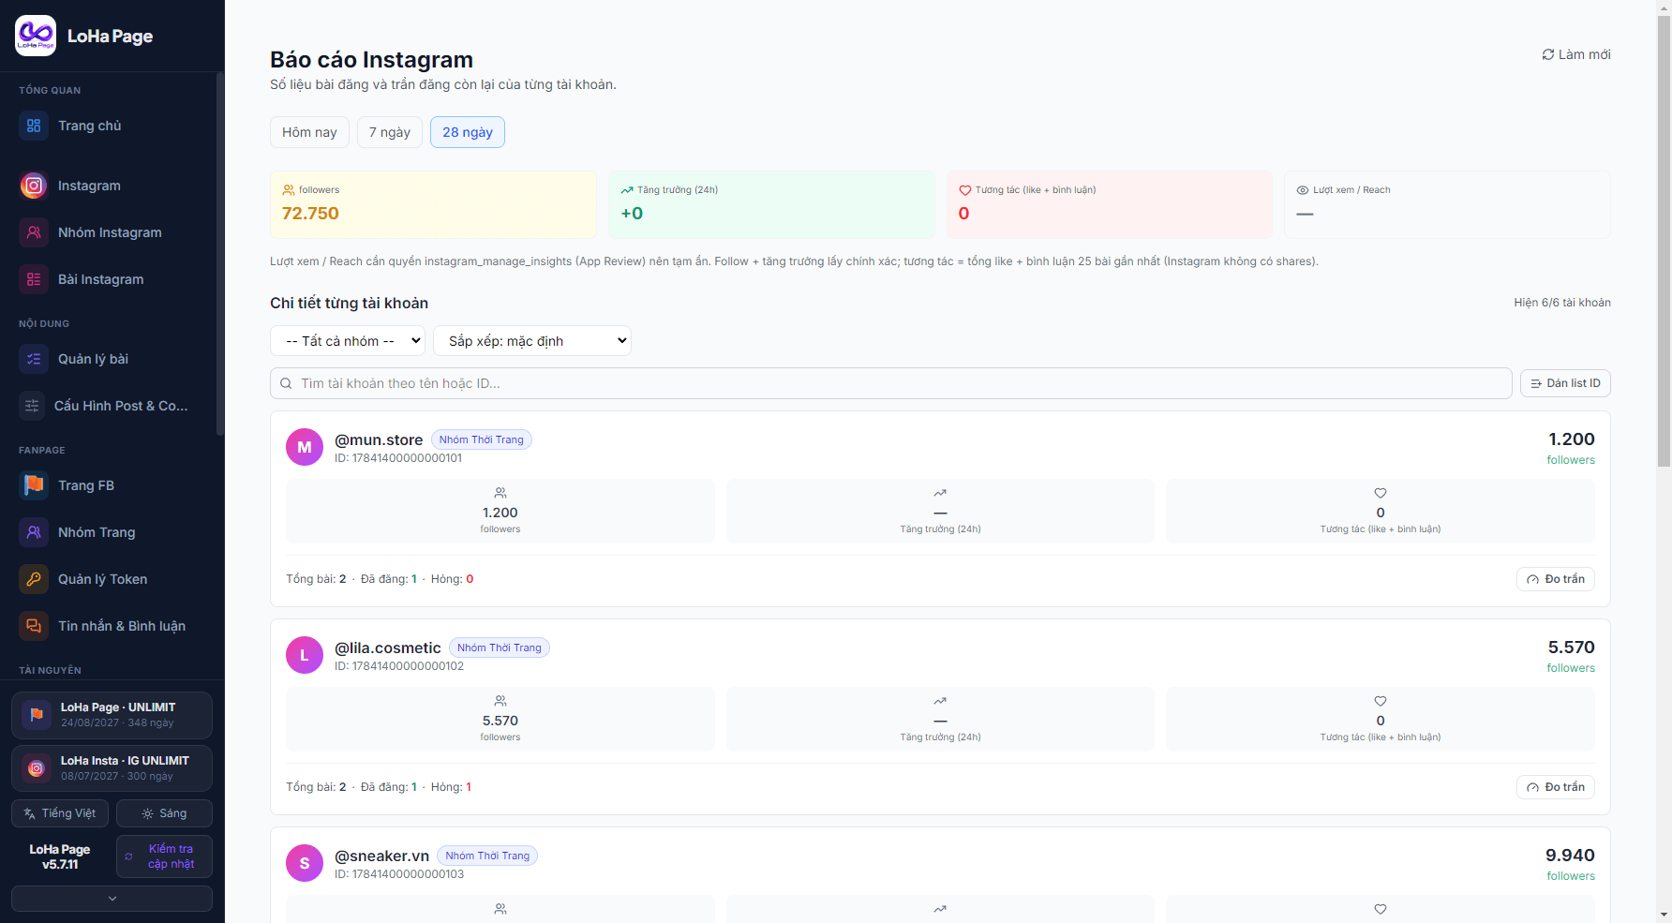Select the Hôm nay time range tab
1672x923 pixels.
tap(309, 132)
